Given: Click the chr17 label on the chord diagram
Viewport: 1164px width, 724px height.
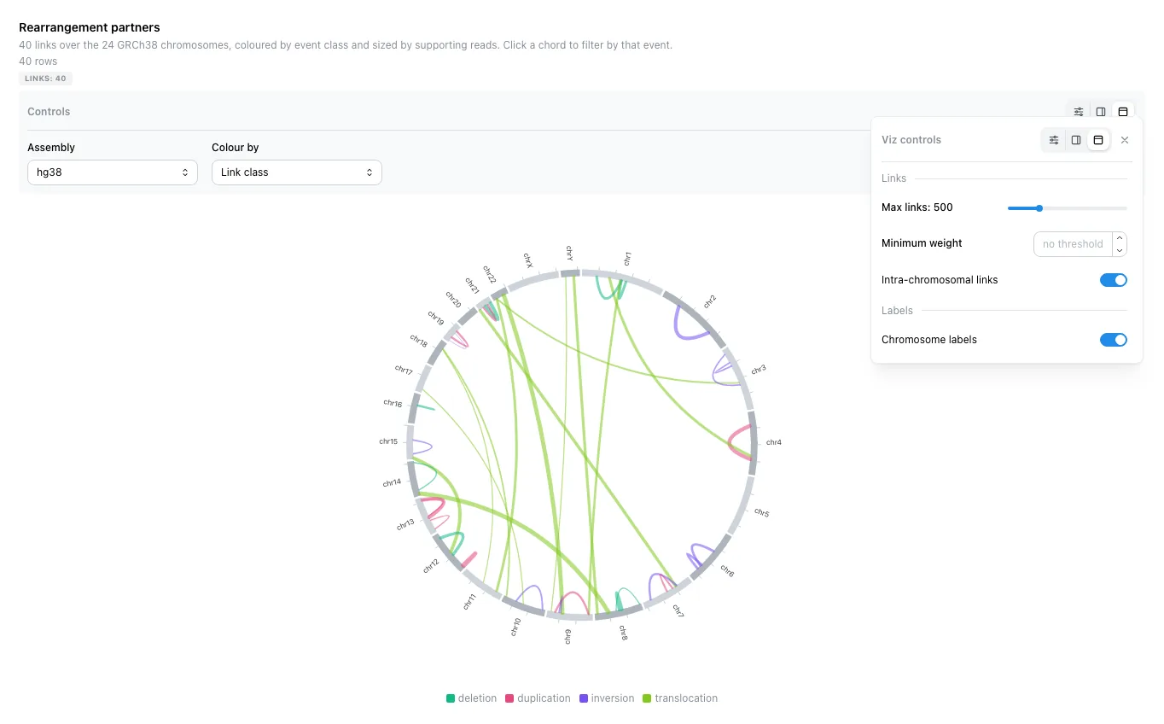Looking at the screenshot, I should (x=404, y=370).
